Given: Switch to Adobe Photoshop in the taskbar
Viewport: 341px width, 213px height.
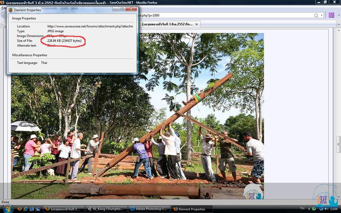Looking at the screenshot, I should click(x=149, y=209).
